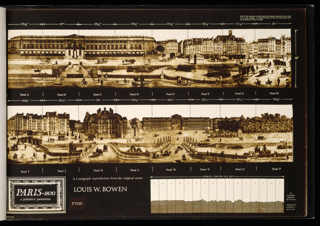
Task: Click the "a primitive panorama" subtitle
Action: [35, 199]
